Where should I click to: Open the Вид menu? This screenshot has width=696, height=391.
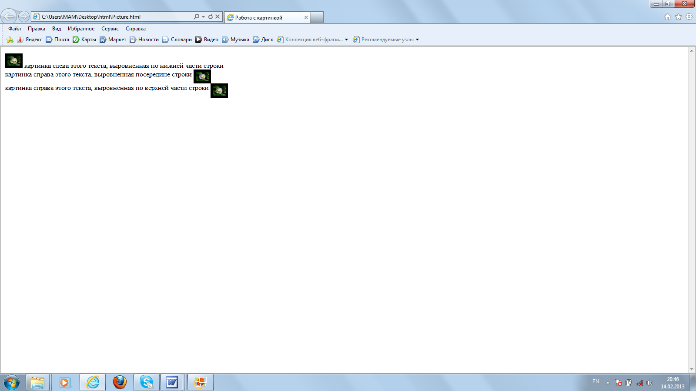tap(57, 29)
